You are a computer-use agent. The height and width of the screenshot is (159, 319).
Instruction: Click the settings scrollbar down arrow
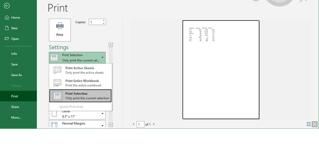pos(111,125)
